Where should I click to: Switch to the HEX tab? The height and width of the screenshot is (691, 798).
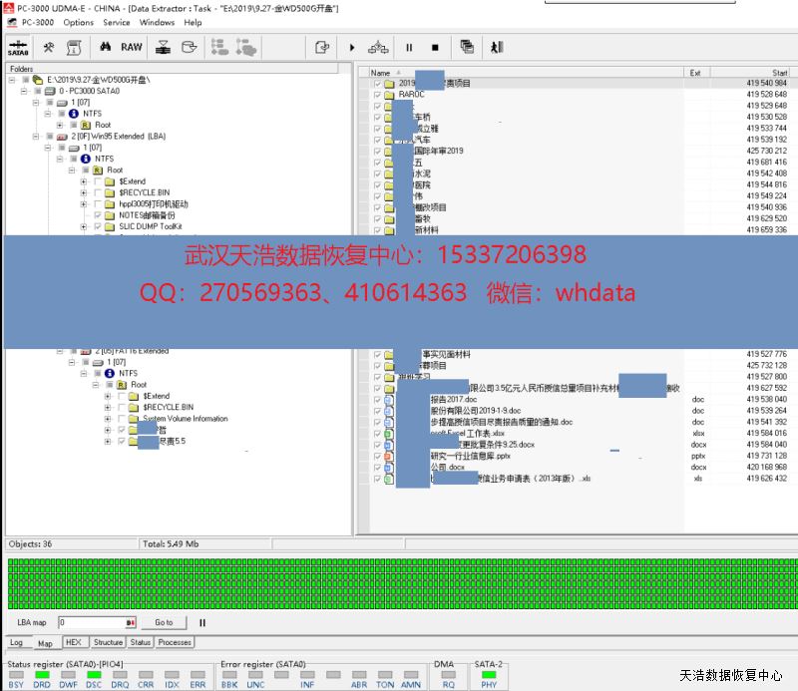tap(74, 643)
